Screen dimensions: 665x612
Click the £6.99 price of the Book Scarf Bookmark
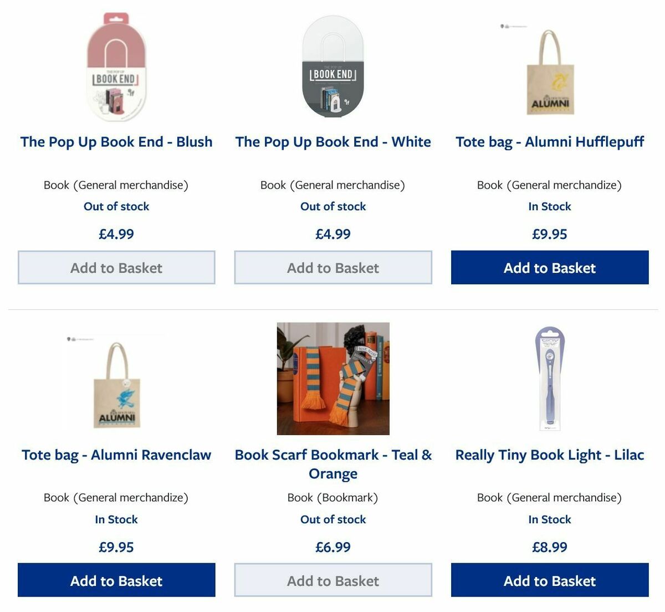(x=332, y=547)
